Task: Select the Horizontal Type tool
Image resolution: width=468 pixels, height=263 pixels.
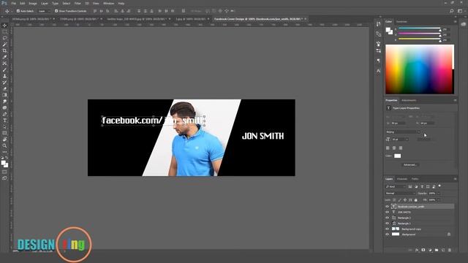Action: 4,121
